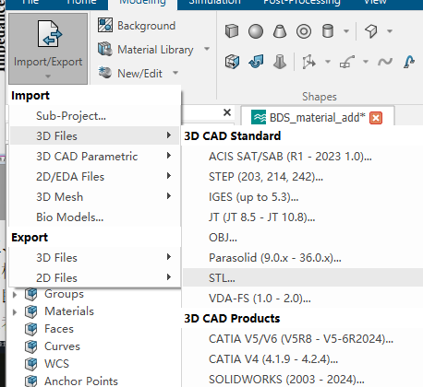Expand the Material Library dropdown arrow

207,49
